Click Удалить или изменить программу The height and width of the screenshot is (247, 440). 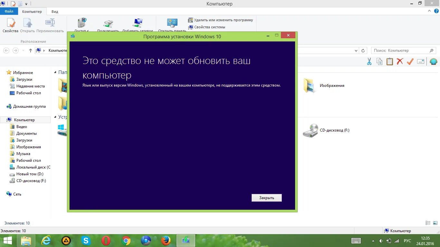[221, 20]
